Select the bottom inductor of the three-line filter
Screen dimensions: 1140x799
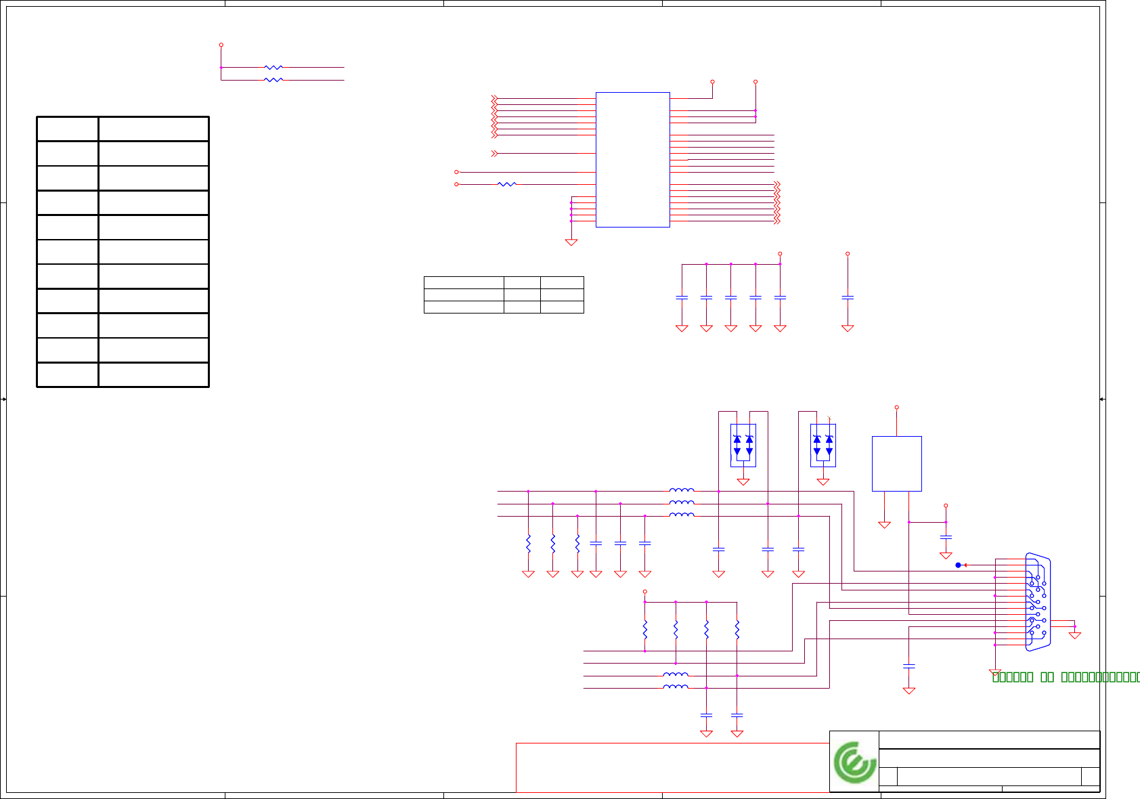tap(682, 515)
